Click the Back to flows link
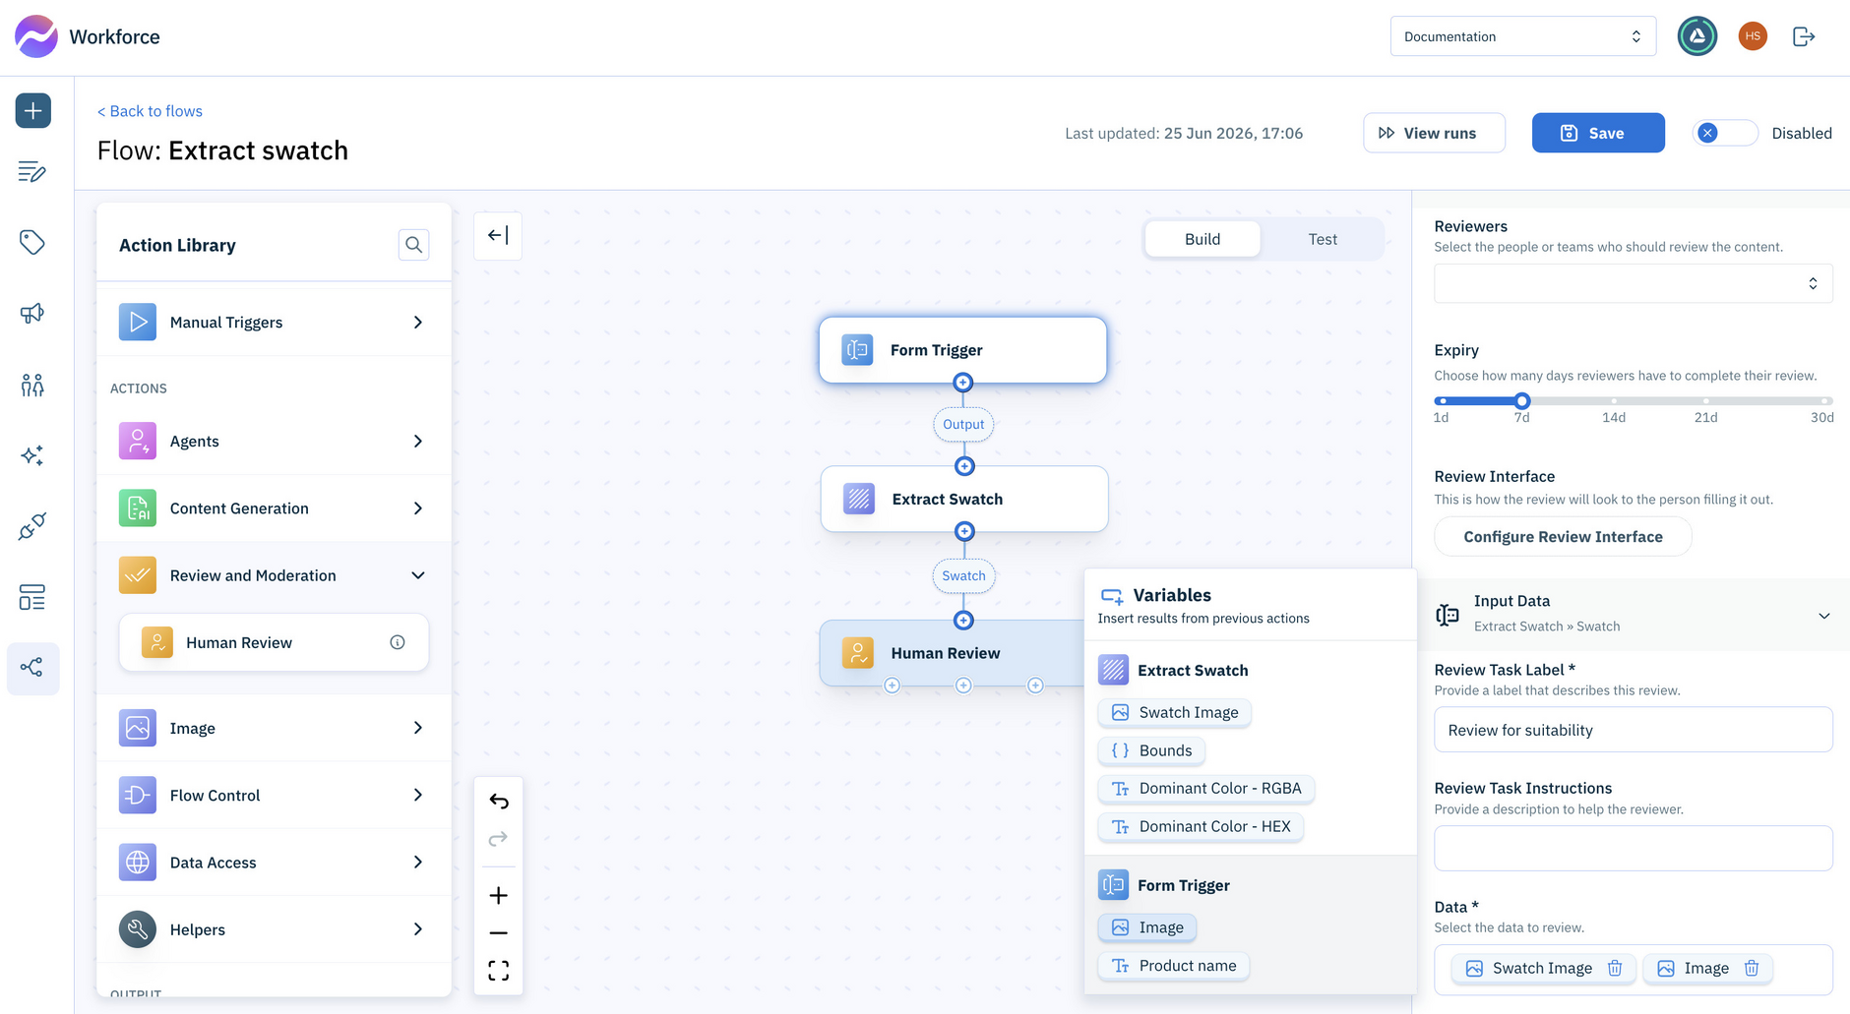Screen dimensions: 1850x1014 point(150,111)
